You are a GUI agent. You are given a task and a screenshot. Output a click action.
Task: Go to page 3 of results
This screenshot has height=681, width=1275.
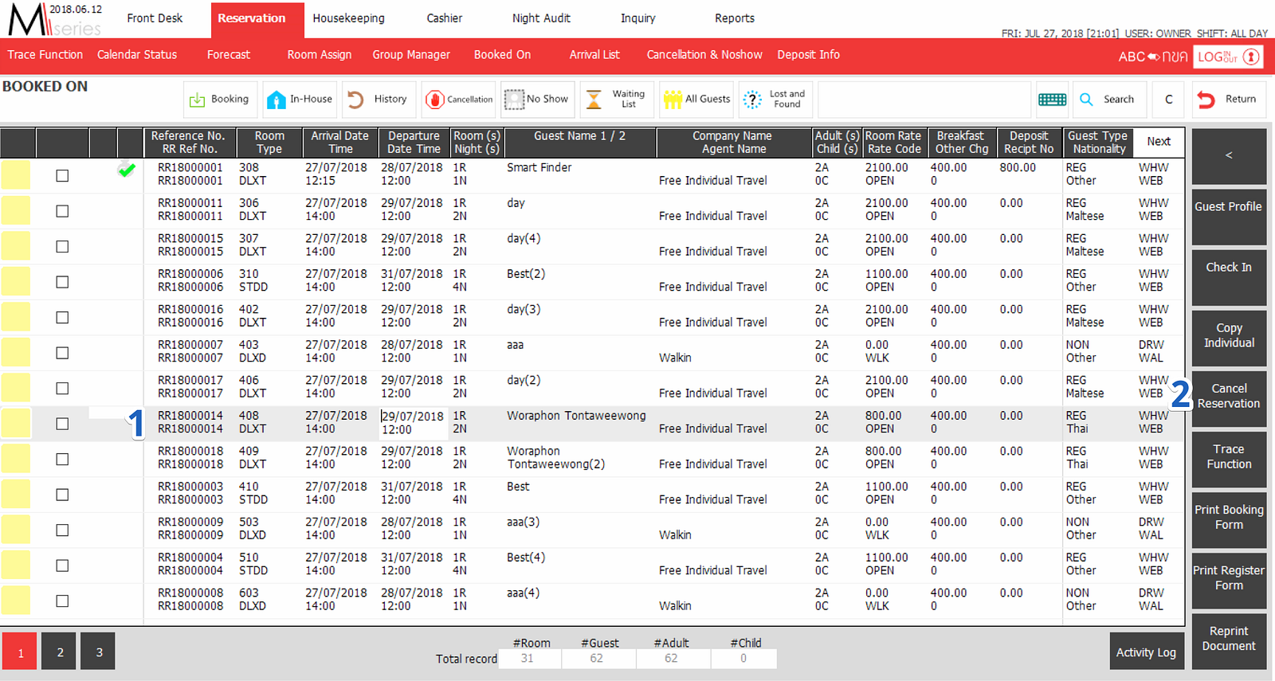pos(99,652)
